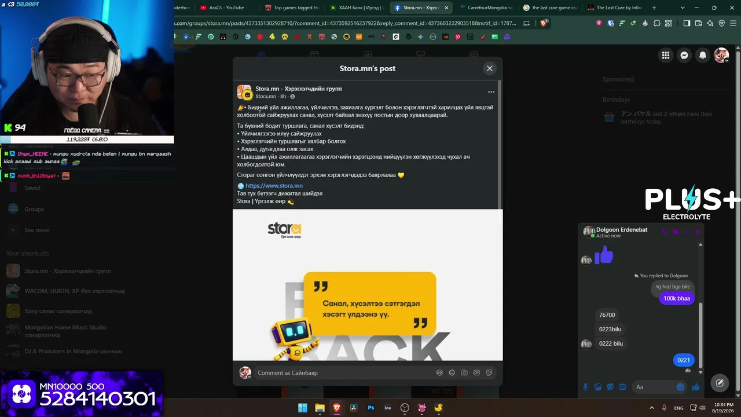Add a GIF to the comment
Viewport: 741px width, 417px height.
click(477, 373)
